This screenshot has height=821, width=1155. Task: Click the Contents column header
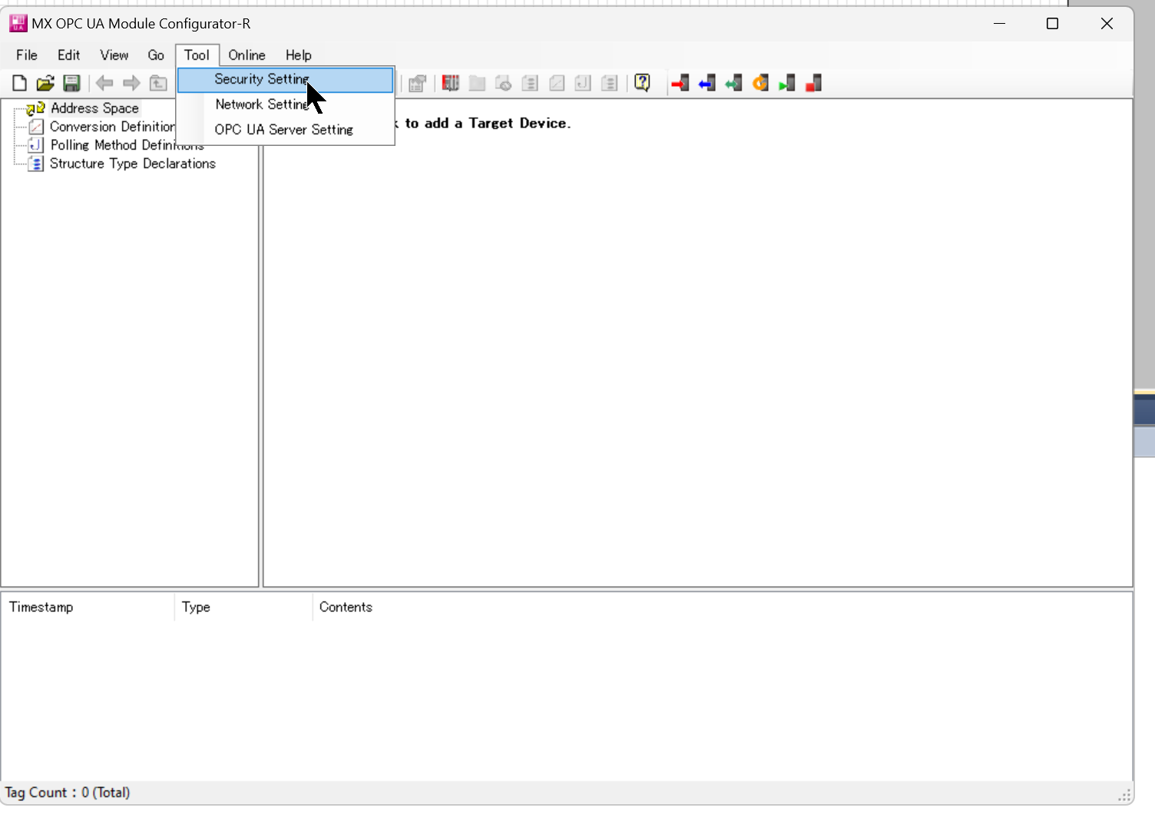point(346,607)
